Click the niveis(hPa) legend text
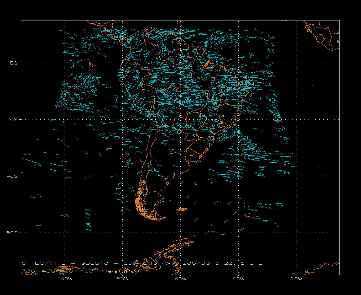 (118, 271)
